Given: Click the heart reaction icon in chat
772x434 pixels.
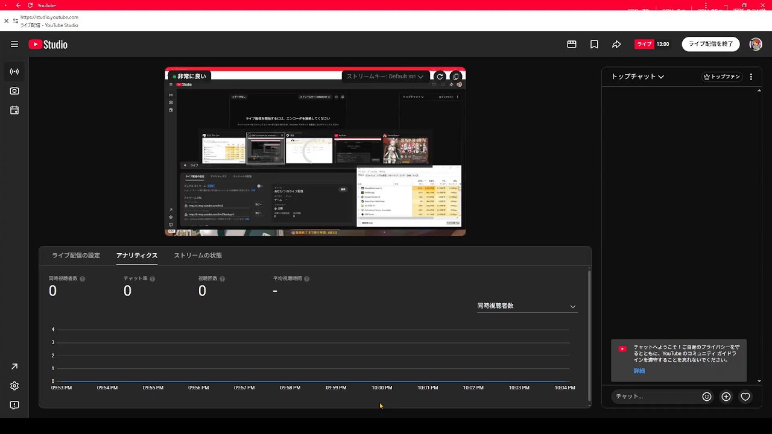Looking at the screenshot, I should point(745,397).
